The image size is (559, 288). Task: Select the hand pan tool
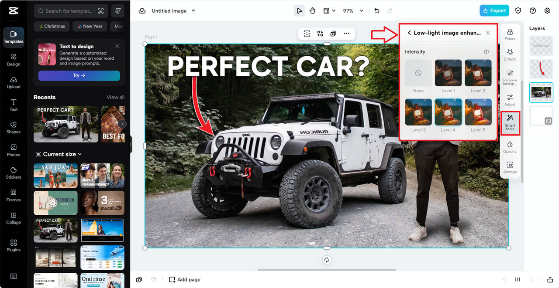tap(312, 11)
